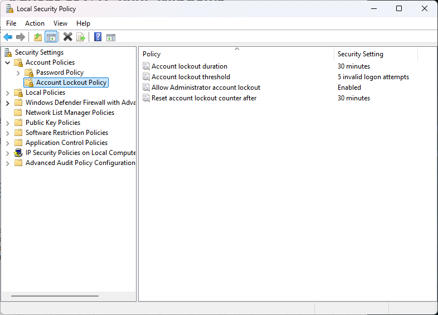The width and height of the screenshot is (438, 315).
Task: Click the Export List toolbar icon
Action: tap(81, 37)
